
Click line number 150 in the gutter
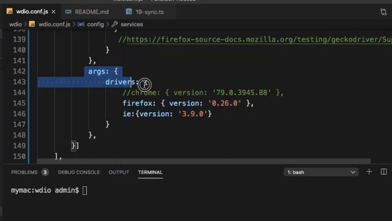[x=19, y=157]
